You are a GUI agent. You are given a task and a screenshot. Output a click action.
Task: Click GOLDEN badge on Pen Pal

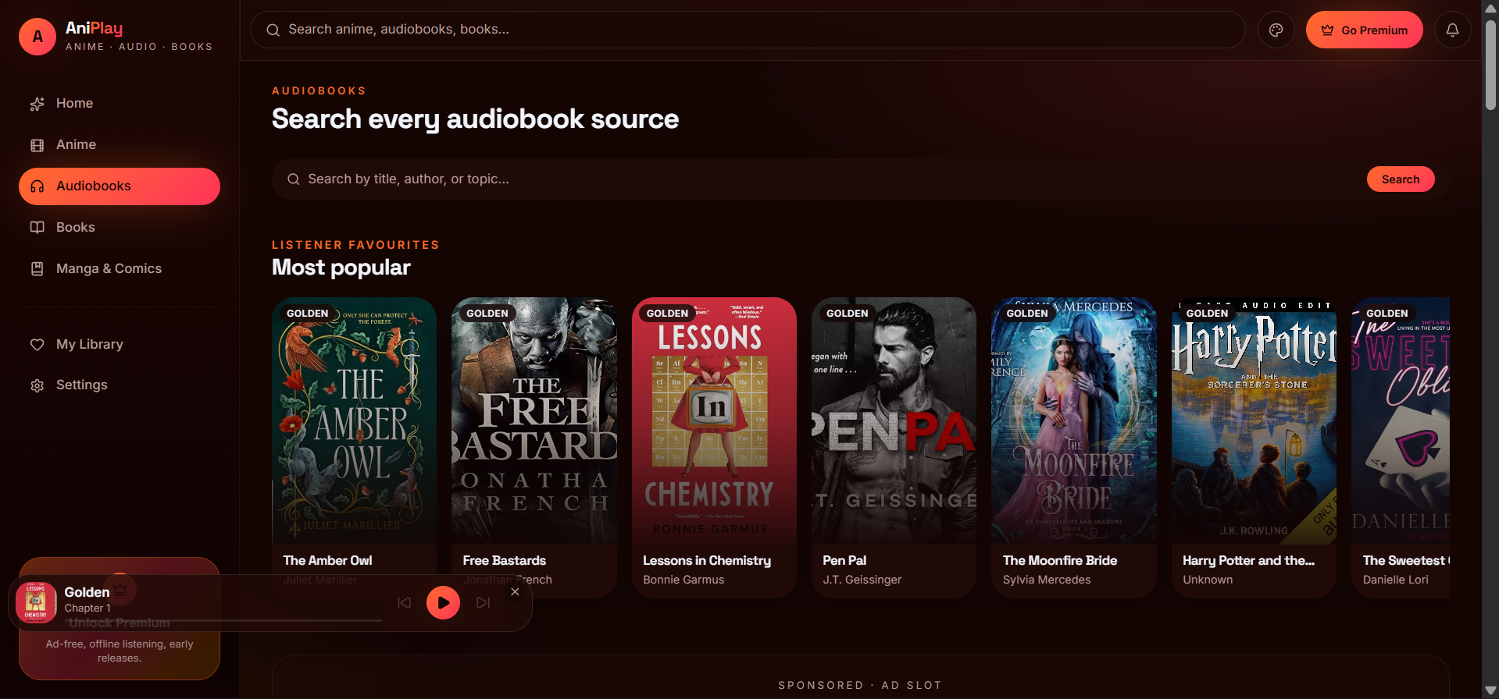(x=848, y=314)
